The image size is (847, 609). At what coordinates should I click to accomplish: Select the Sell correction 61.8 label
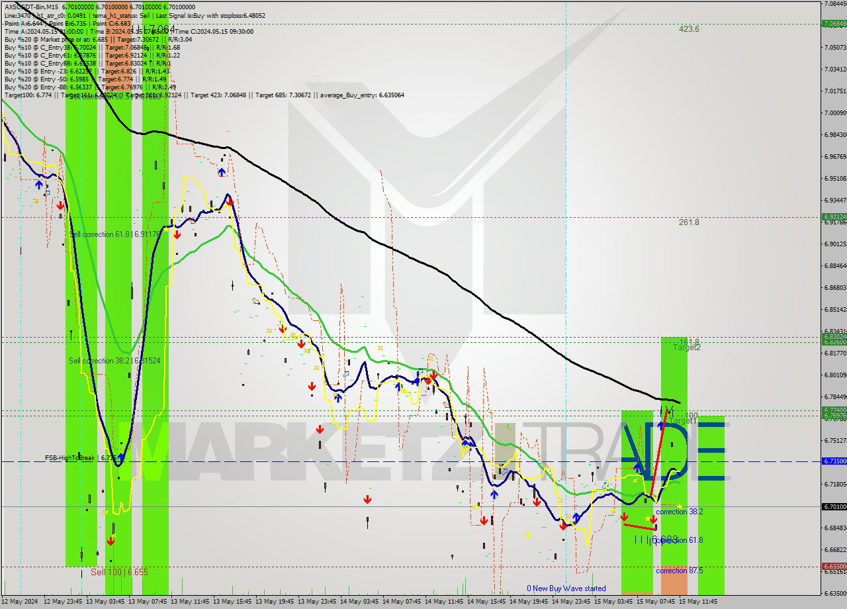[114, 234]
